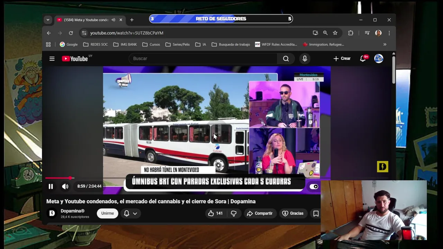
Task: Click the Dopamina channel avatar
Action: (x=52, y=213)
